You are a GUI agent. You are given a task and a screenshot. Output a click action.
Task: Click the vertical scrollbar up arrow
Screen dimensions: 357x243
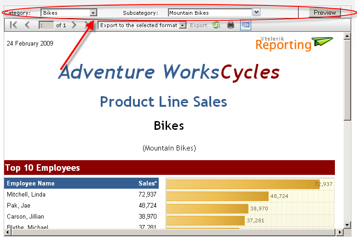tap(347, 36)
